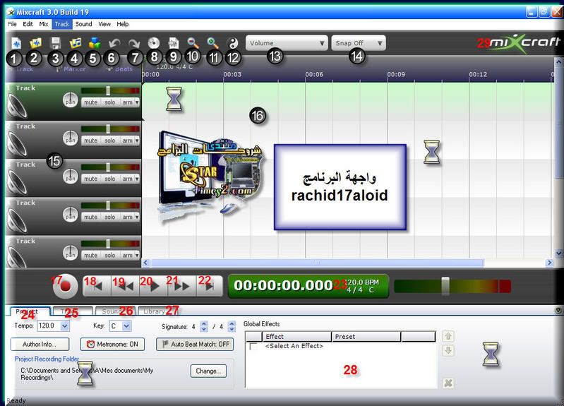Click <Select An Effect> entry
Viewport: 564px width, 406px height.
294,346
